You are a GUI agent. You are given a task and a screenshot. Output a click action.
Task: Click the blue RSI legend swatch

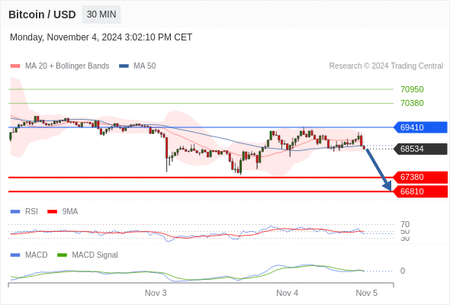(x=15, y=212)
